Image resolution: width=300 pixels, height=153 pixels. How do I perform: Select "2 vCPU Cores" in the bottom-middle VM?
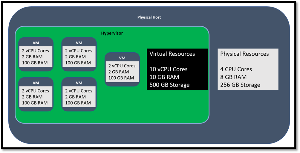[x=79, y=91]
